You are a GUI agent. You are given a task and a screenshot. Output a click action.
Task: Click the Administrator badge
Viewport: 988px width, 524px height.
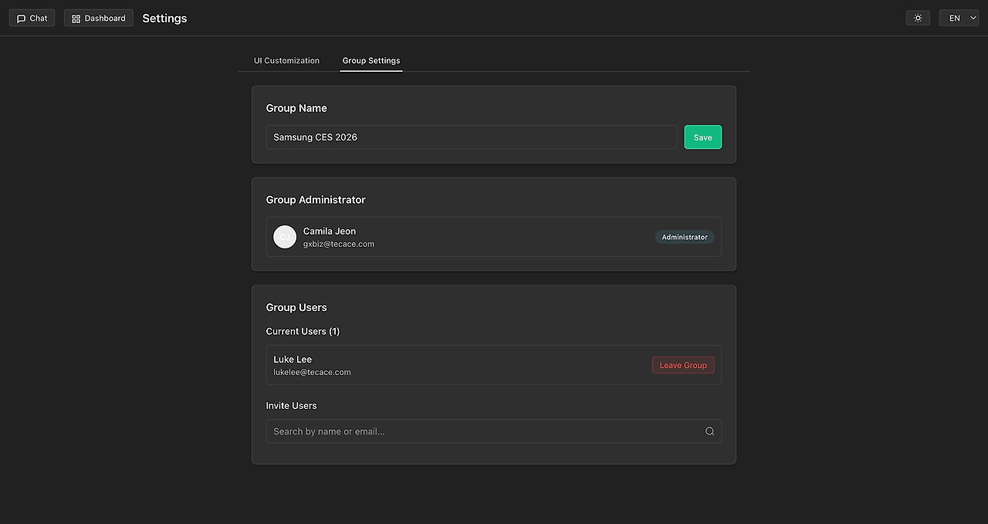click(685, 237)
